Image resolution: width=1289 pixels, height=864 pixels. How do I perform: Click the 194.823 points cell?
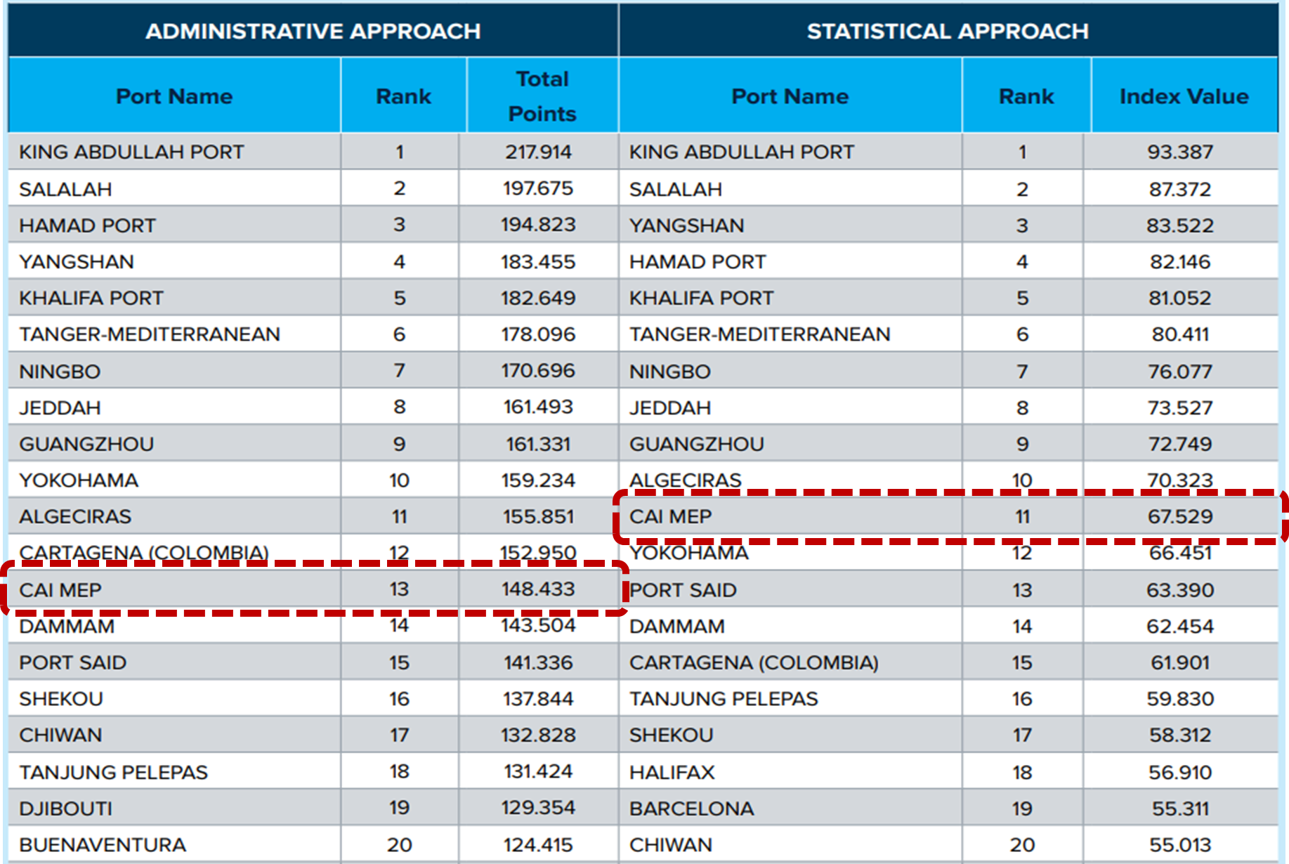pyautogui.click(x=538, y=225)
